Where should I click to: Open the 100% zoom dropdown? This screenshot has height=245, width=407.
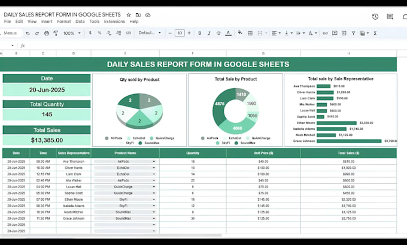tap(72, 34)
